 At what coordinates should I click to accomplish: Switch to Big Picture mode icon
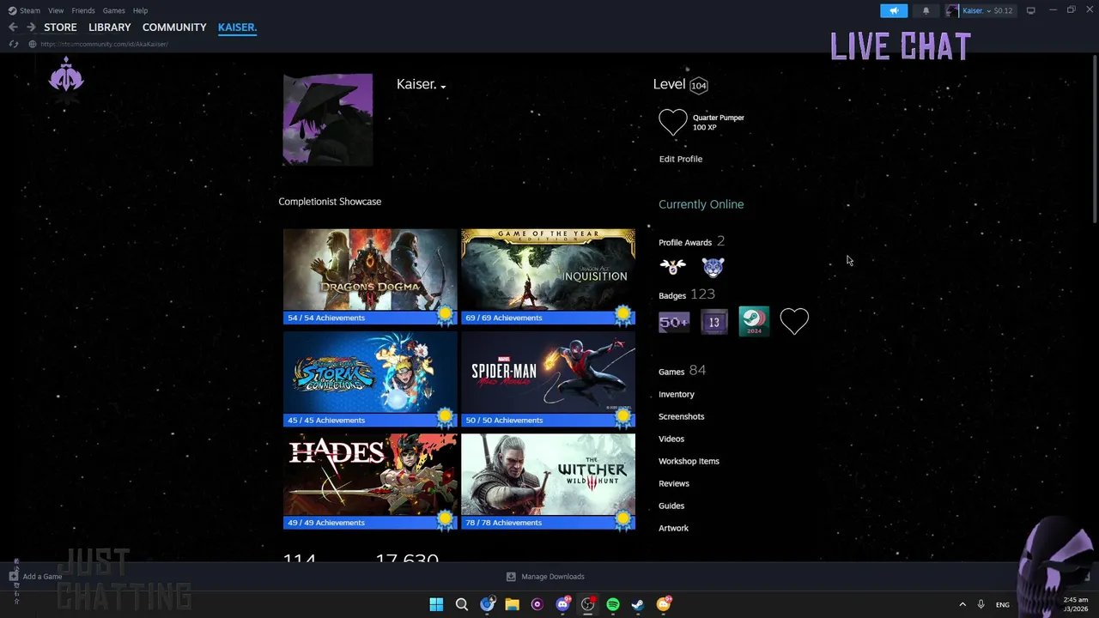click(1030, 10)
